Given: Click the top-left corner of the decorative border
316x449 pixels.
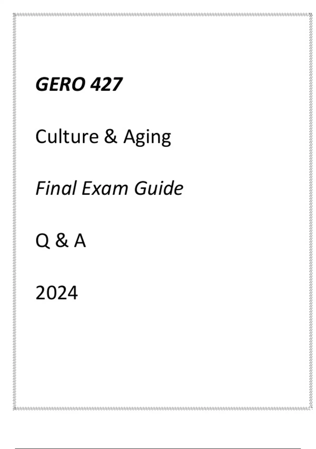Looking at the screenshot, I should point(14,15).
